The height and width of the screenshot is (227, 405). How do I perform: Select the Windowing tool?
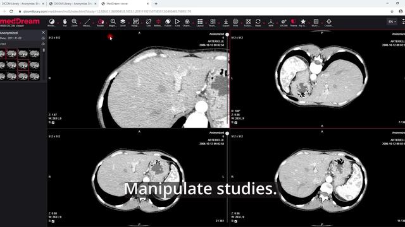click(52, 22)
